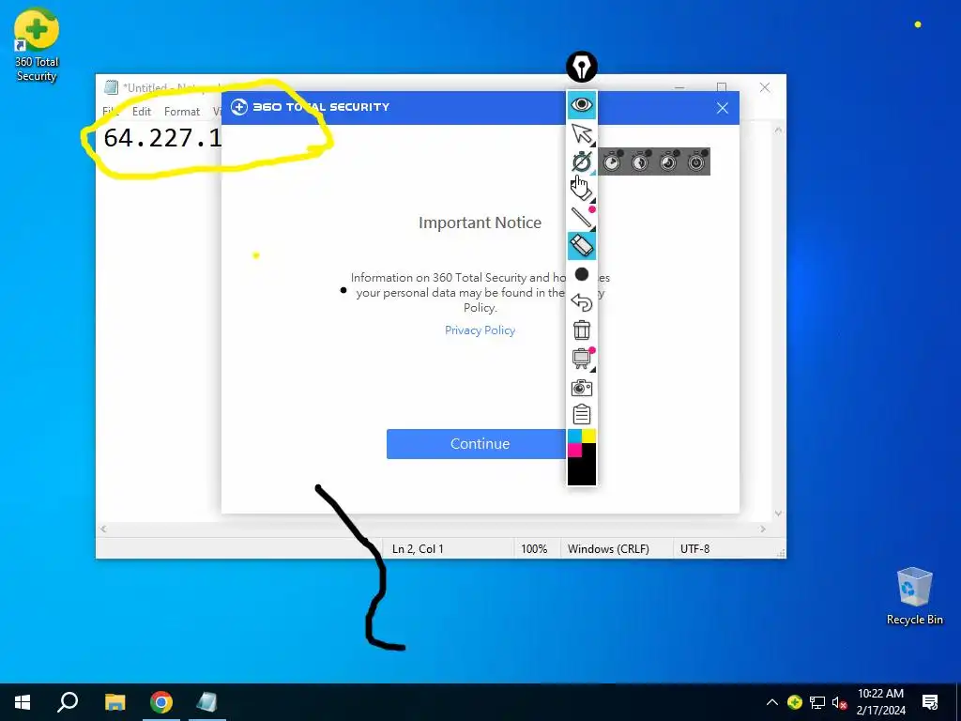Pick the quarter-filled stopwatch timer option
This screenshot has width=961, height=721.
(612, 161)
